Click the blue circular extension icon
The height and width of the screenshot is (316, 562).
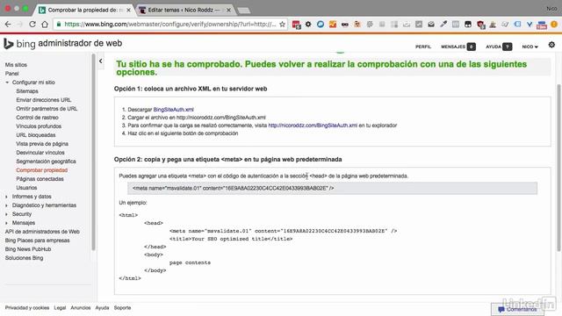321,25
